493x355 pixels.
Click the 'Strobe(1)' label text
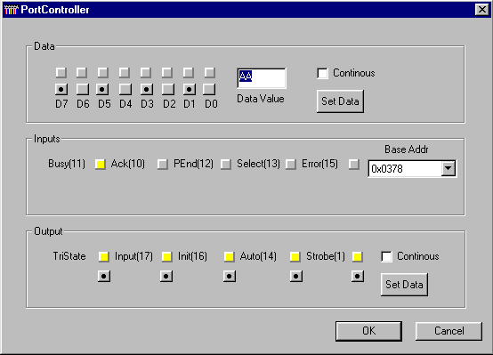pos(326,256)
